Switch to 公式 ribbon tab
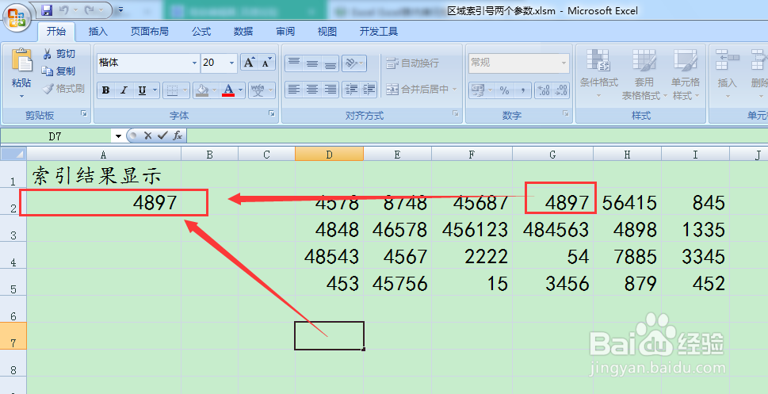The image size is (768, 394). [x=201, y=32]
